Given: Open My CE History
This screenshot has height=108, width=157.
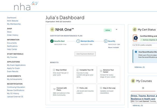Looking at the screenshot, I should (13, 94).
